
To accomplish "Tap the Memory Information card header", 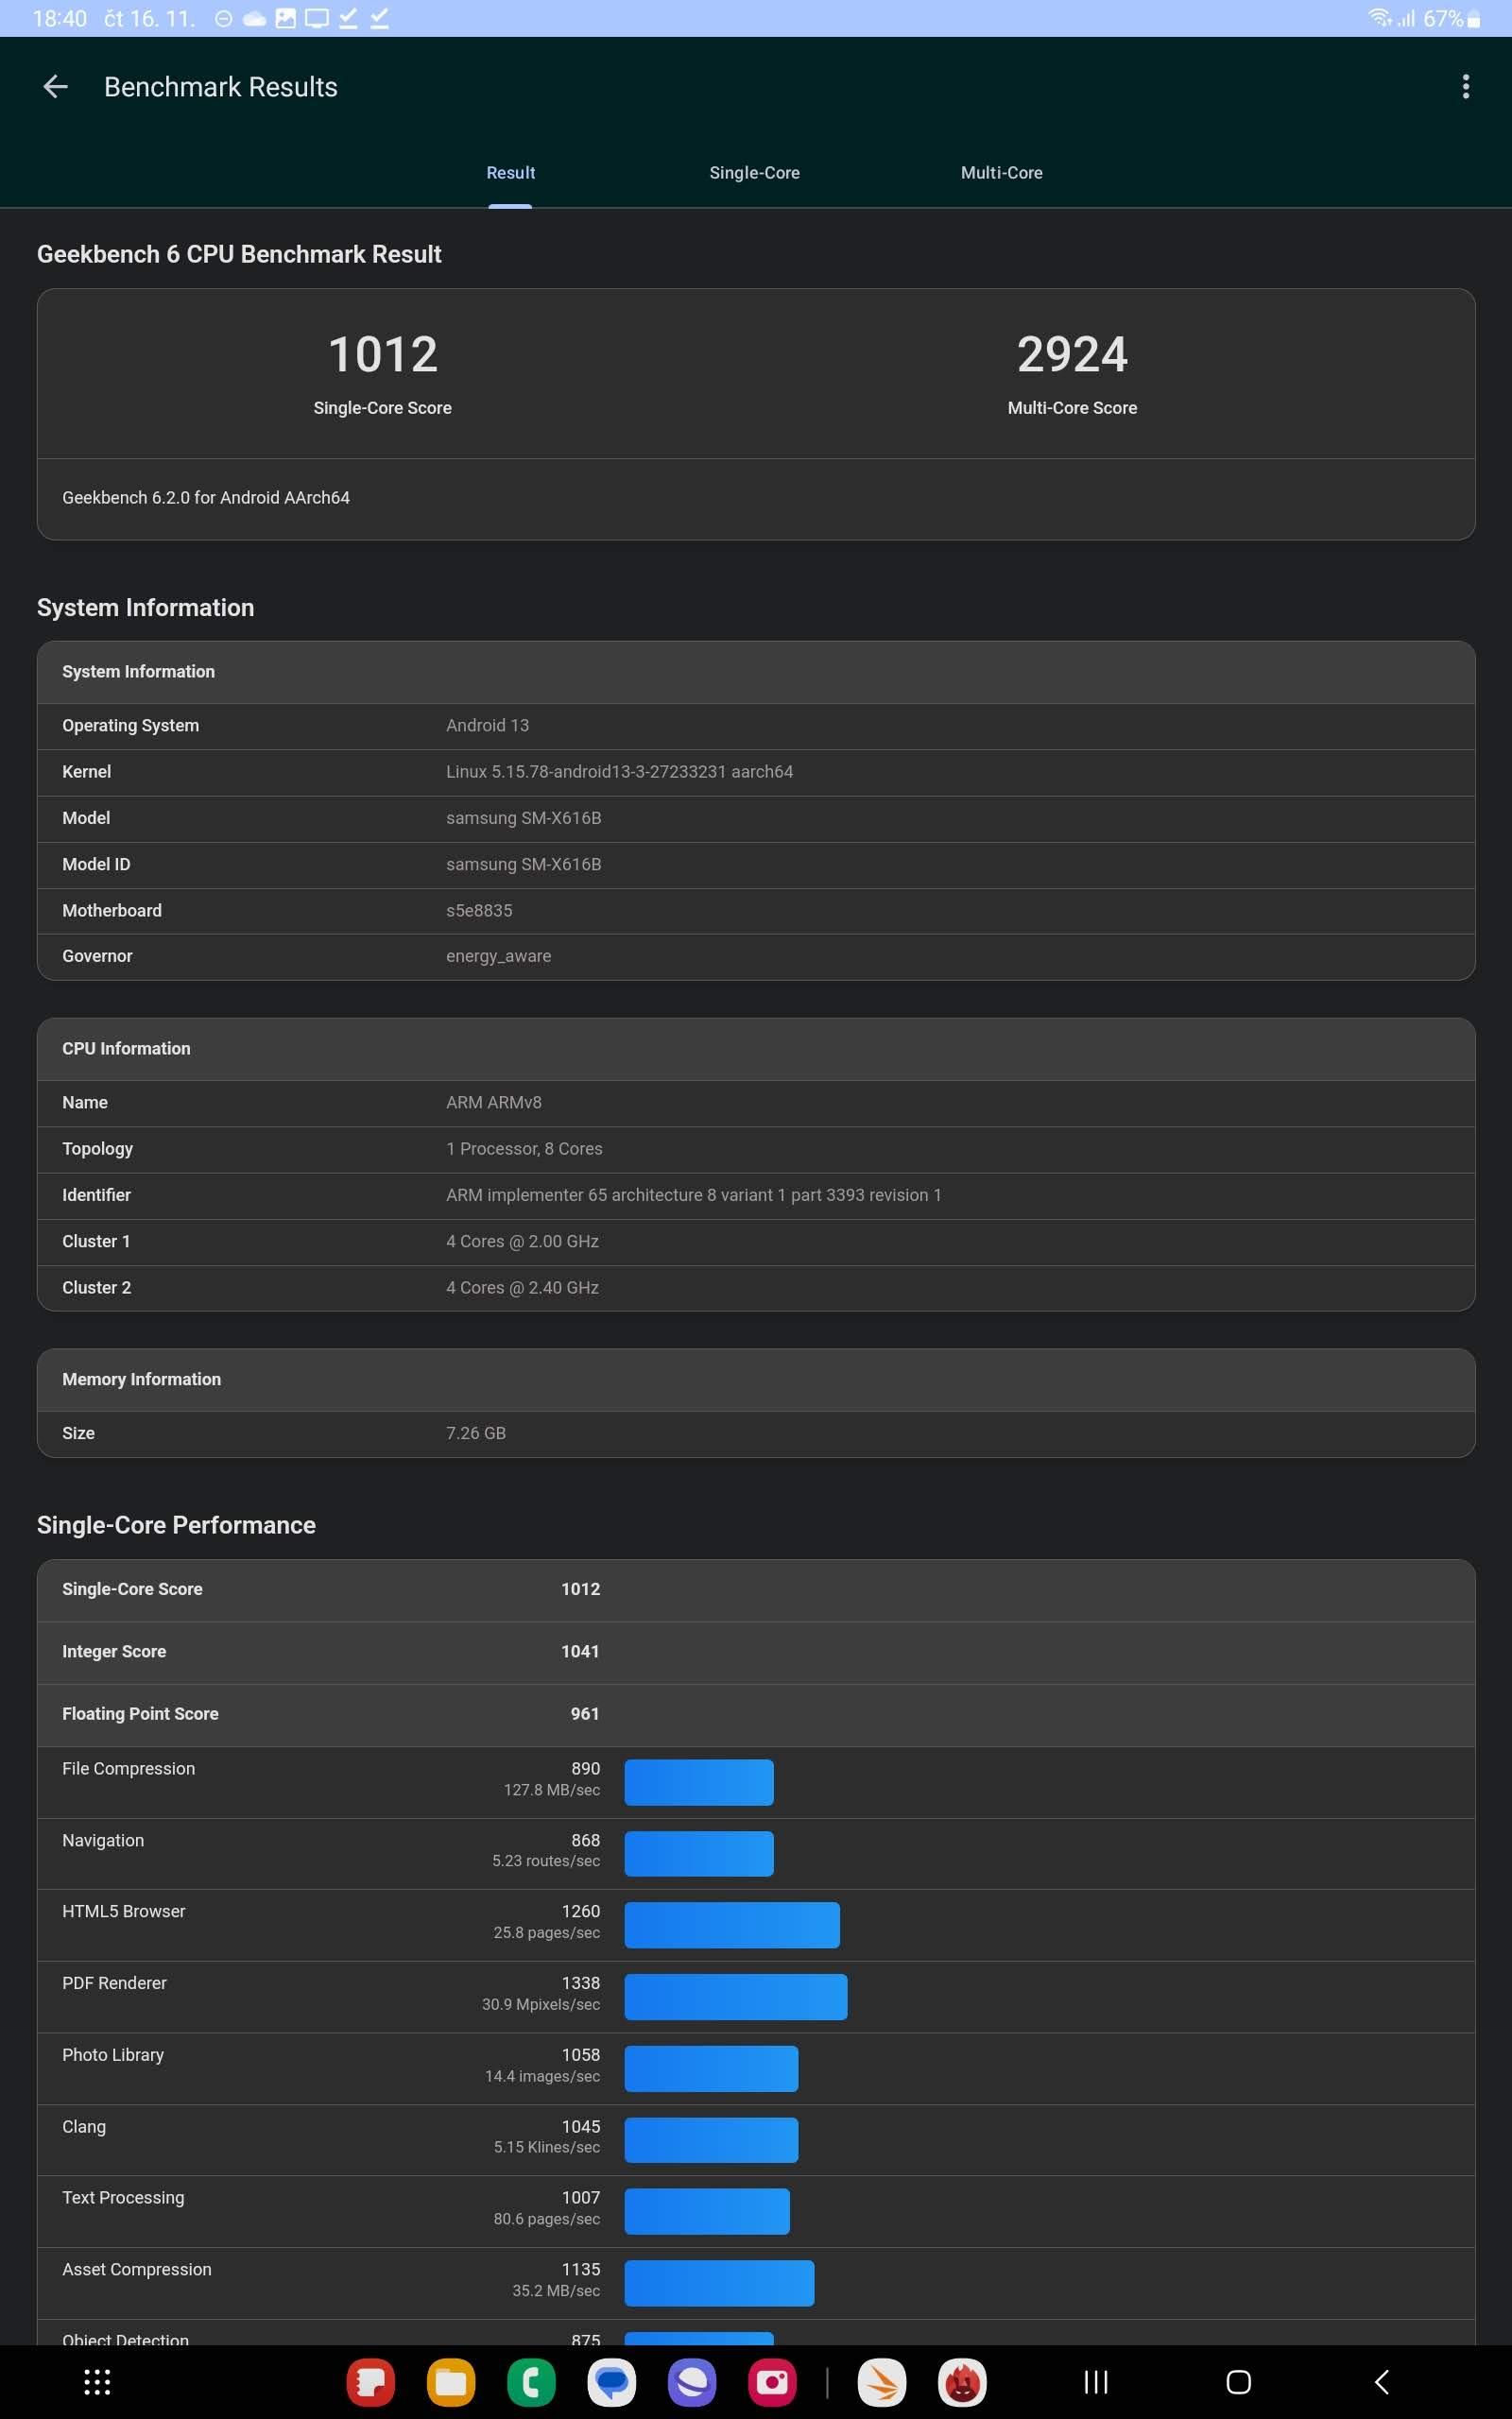I will coord(756,1380).
